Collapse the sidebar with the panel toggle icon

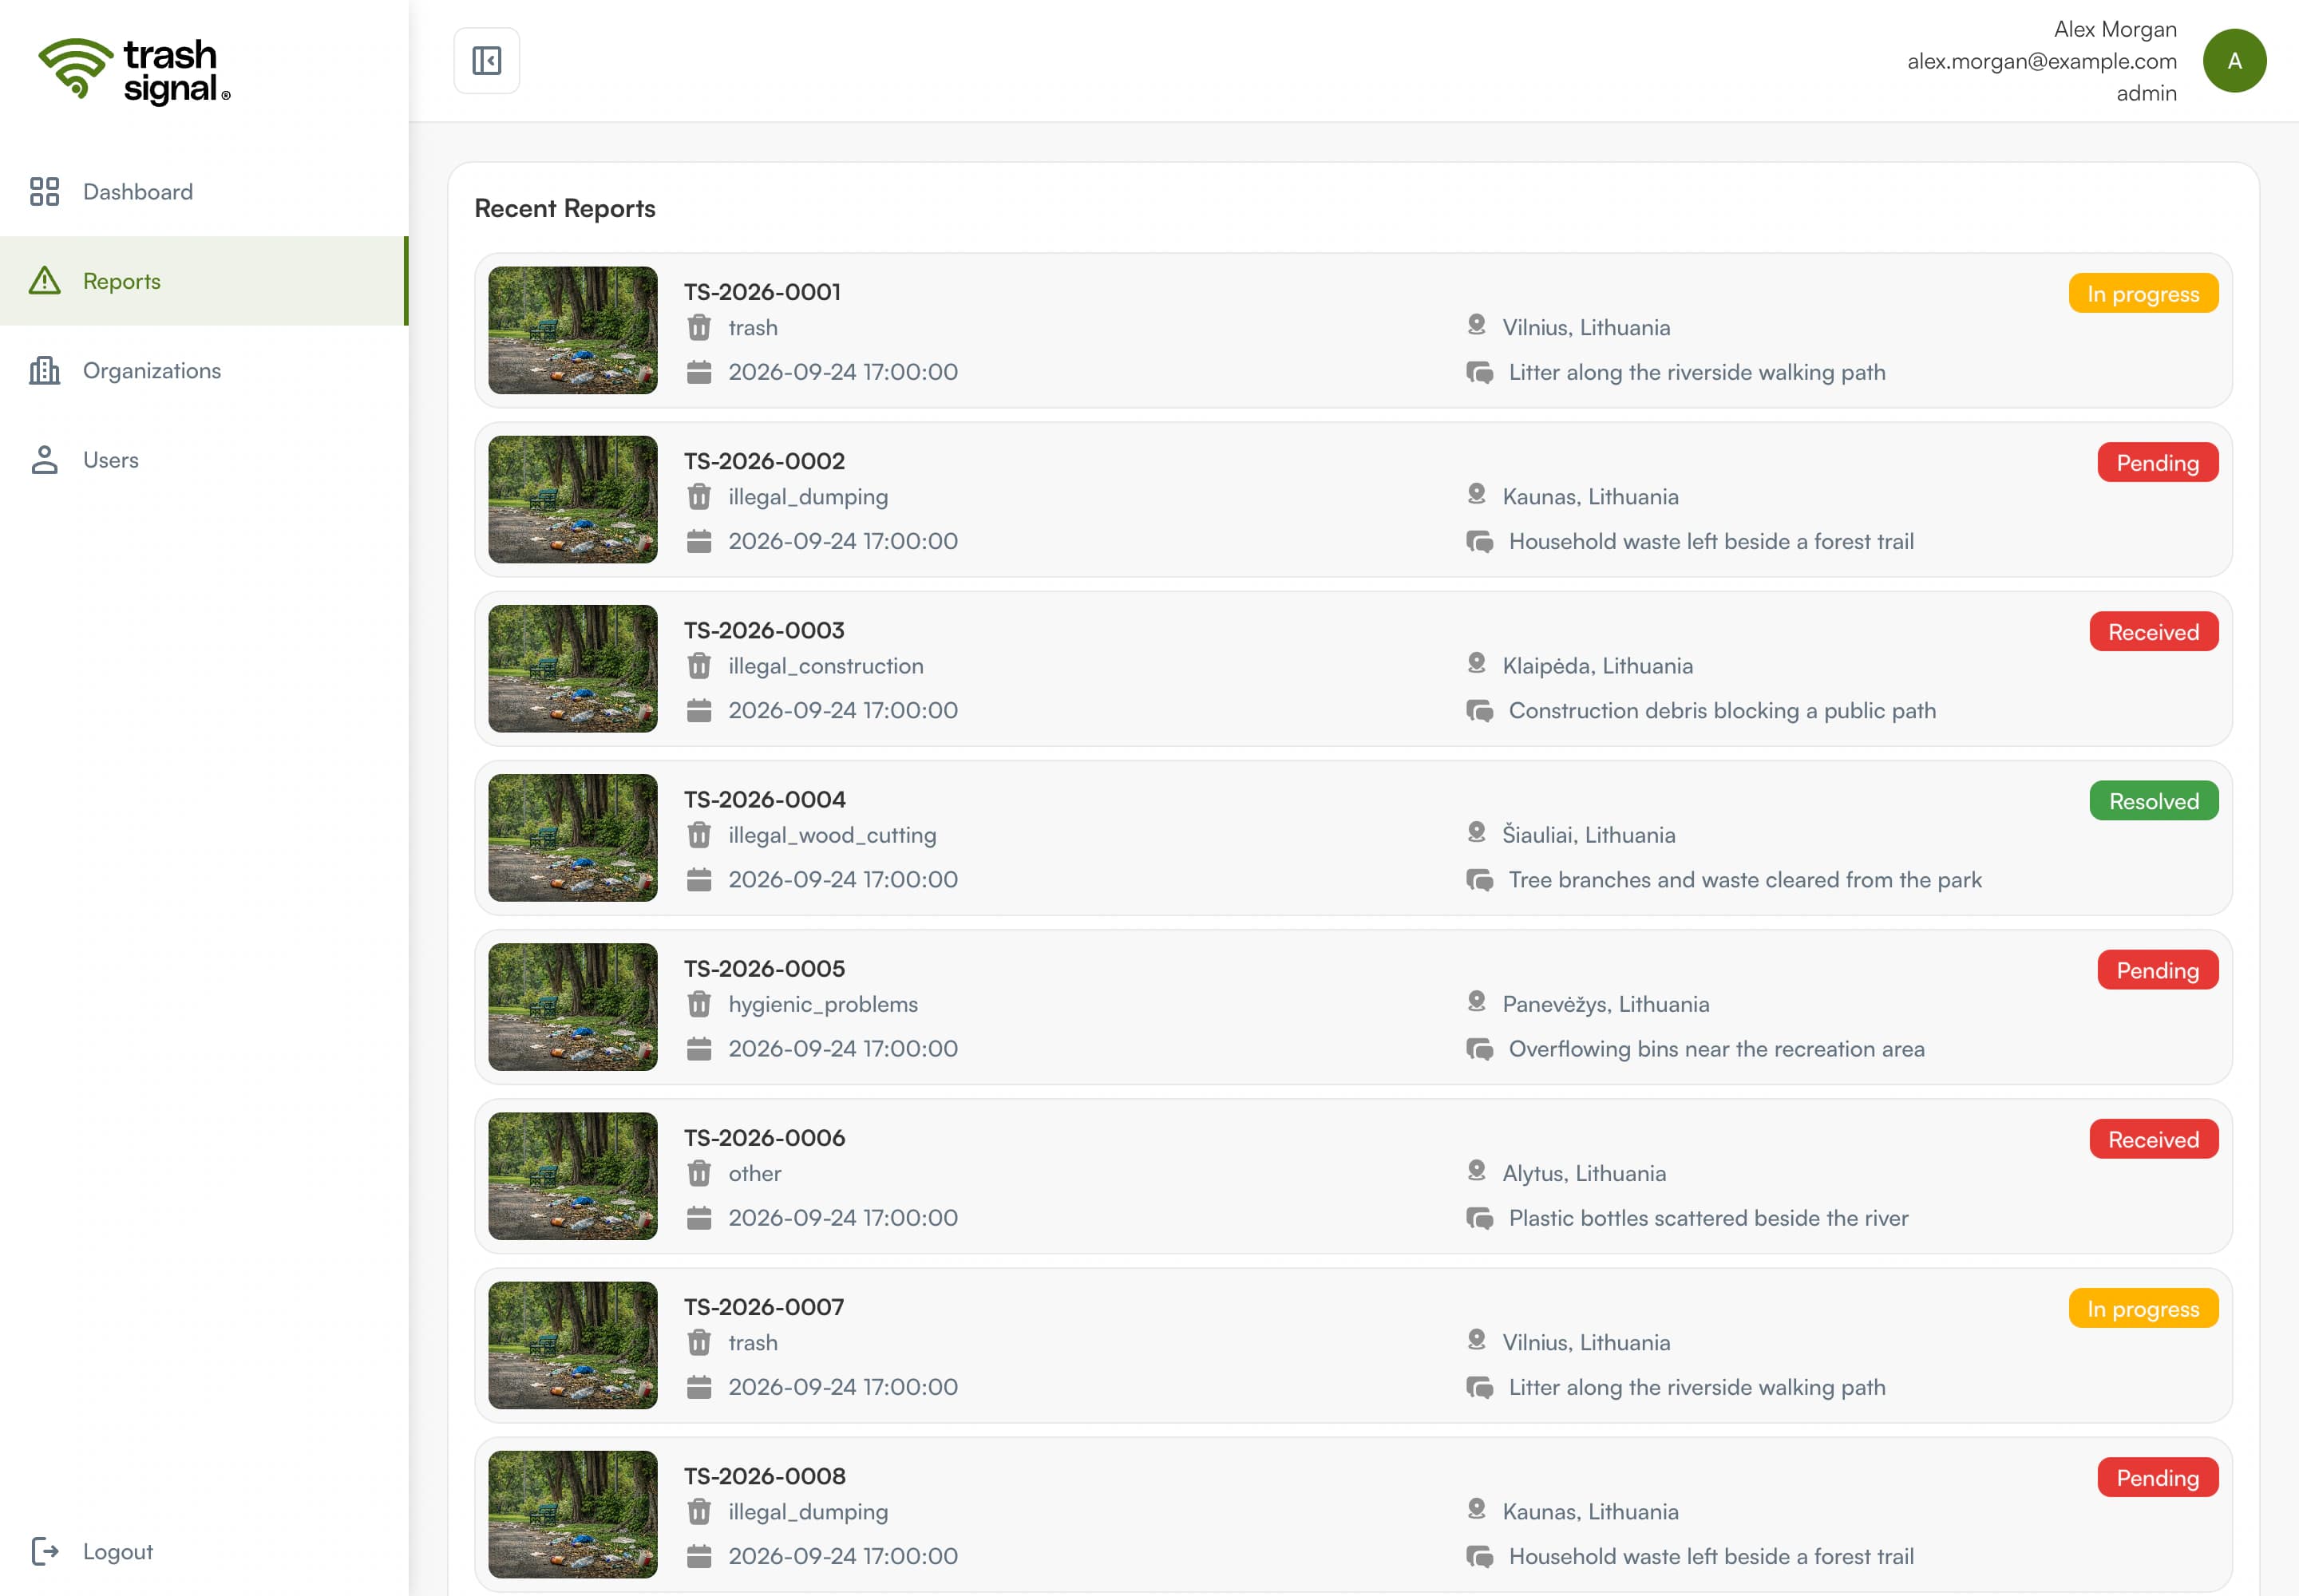point(486,61)
